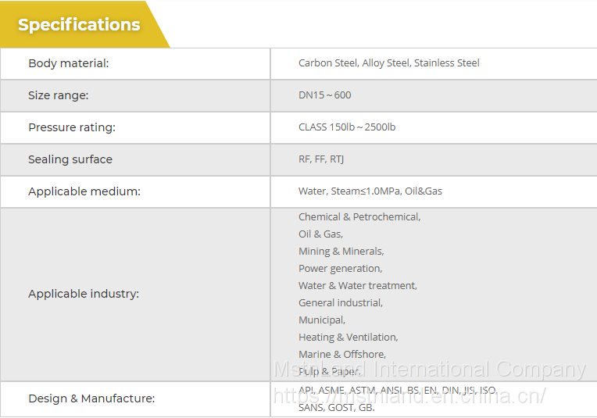Click the "CLASS 150lb ~ 2500lb" value
The image size is (597, 418).
[x=346, y=127]
